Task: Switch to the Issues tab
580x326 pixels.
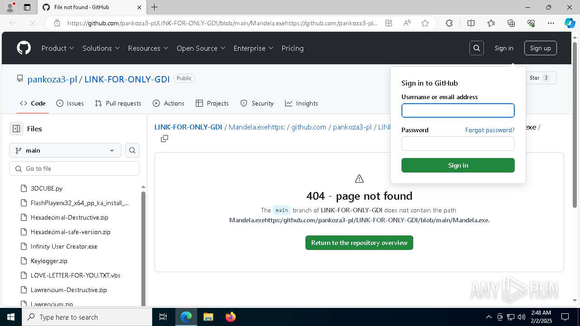Action: click(70, 103)
